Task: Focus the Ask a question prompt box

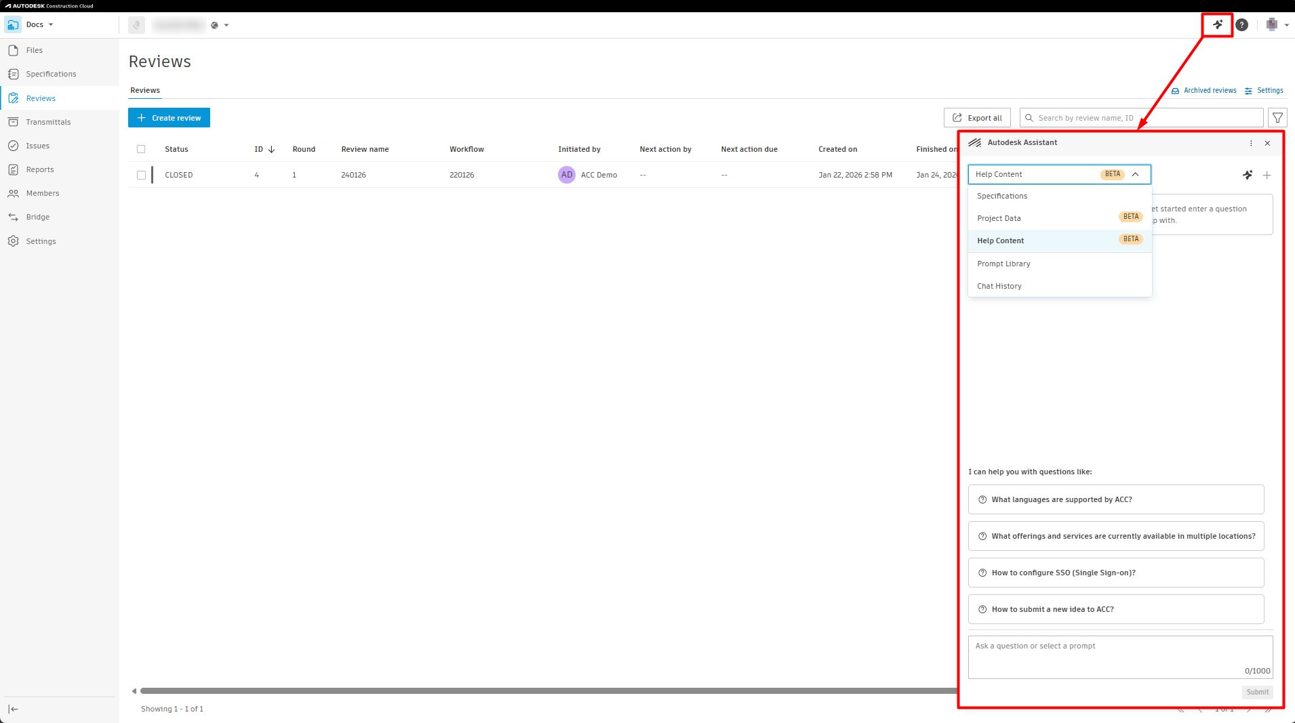Action: 1120,657
